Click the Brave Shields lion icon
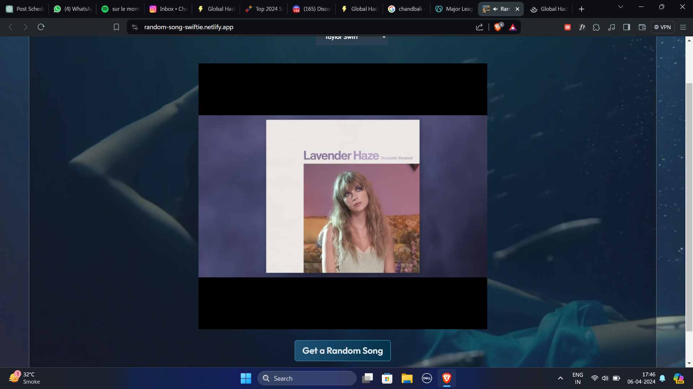Viewport: 693px width, 389px height. (498, 27)
